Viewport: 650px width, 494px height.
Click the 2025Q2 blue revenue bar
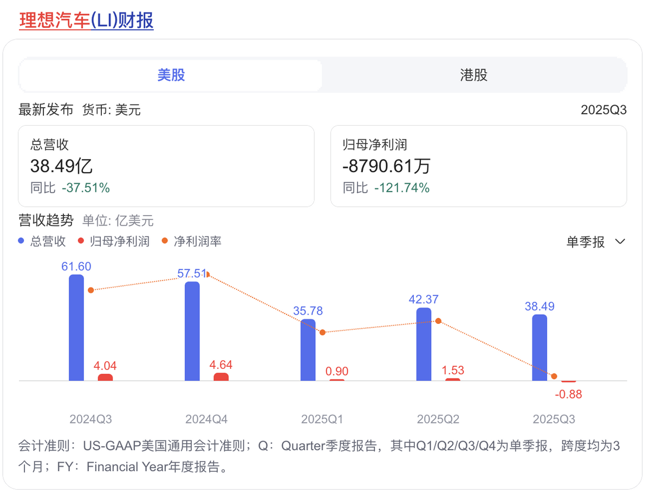(424, 344)
